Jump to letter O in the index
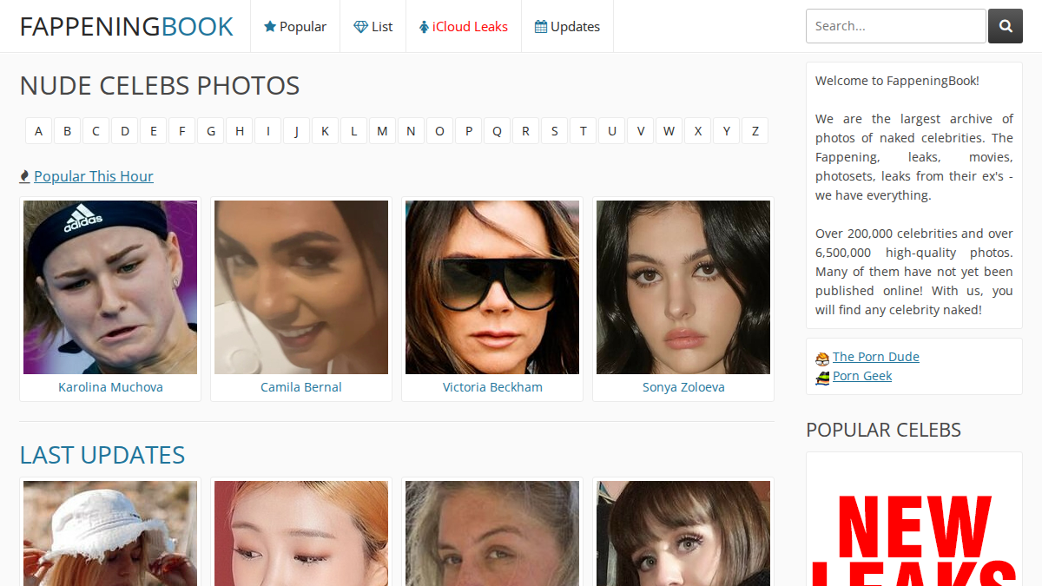The image size is (1042, 586). pyautogui.click(x=439, y=131)
